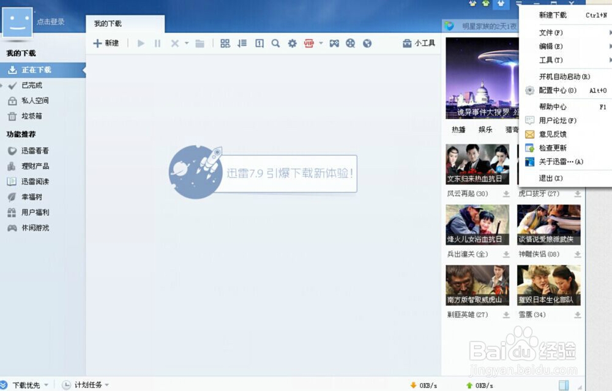612x391 pixels.
Task: Click the 新建 new task button
Action: (x=106, y=43)
